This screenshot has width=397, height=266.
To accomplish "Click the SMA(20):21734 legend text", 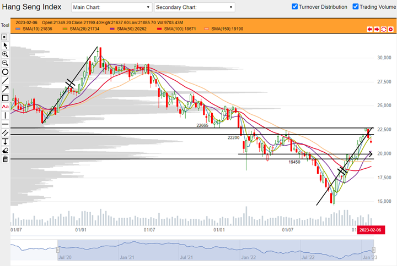I will [x=84, y=29].
